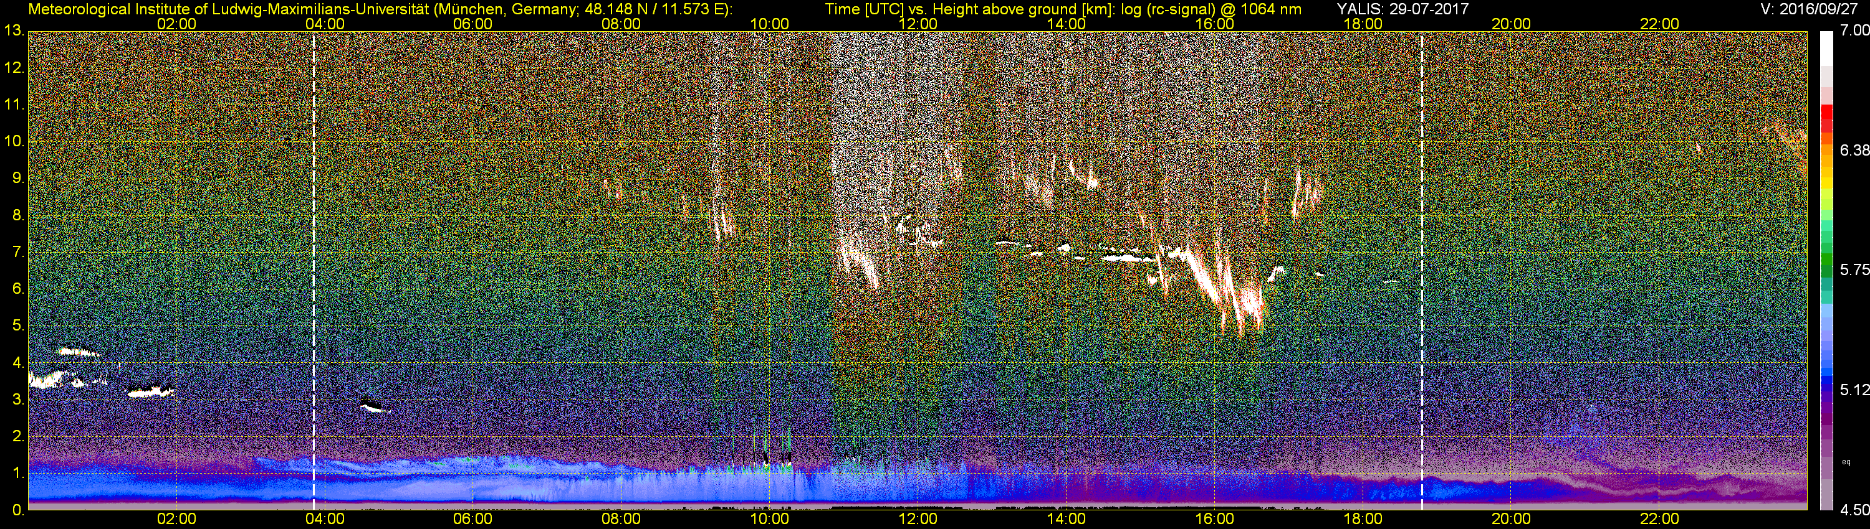
Task: Click the 5 km height axis label
Action: (18, 326)
